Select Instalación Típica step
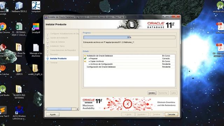The width and height of the screenshot is (224, 126). pos(57,46)
